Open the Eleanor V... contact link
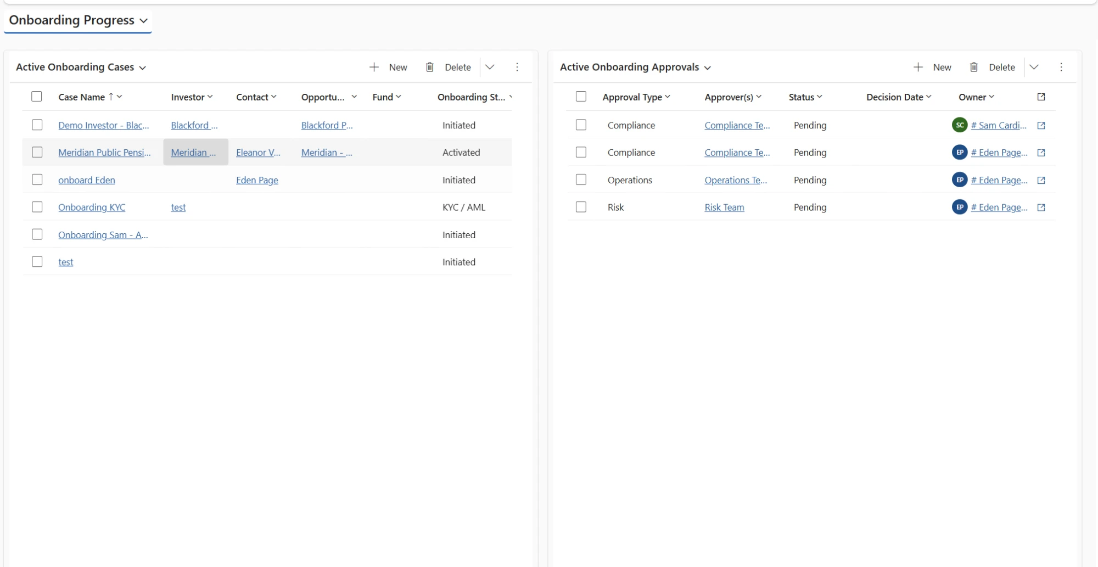1098x567 pixels. 258,153
